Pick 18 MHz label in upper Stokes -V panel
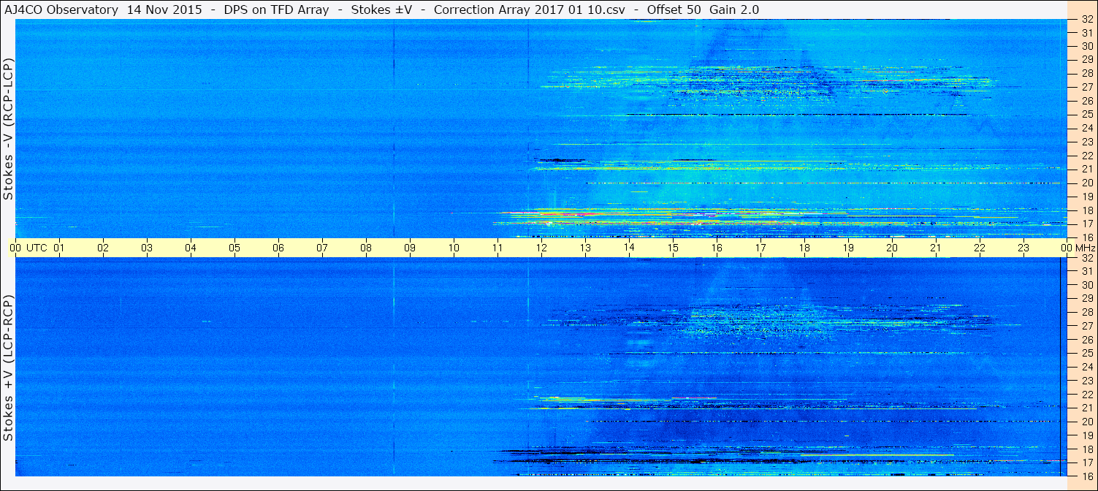The width and height of the screenshot is (1098, 491). point(1087,210)
